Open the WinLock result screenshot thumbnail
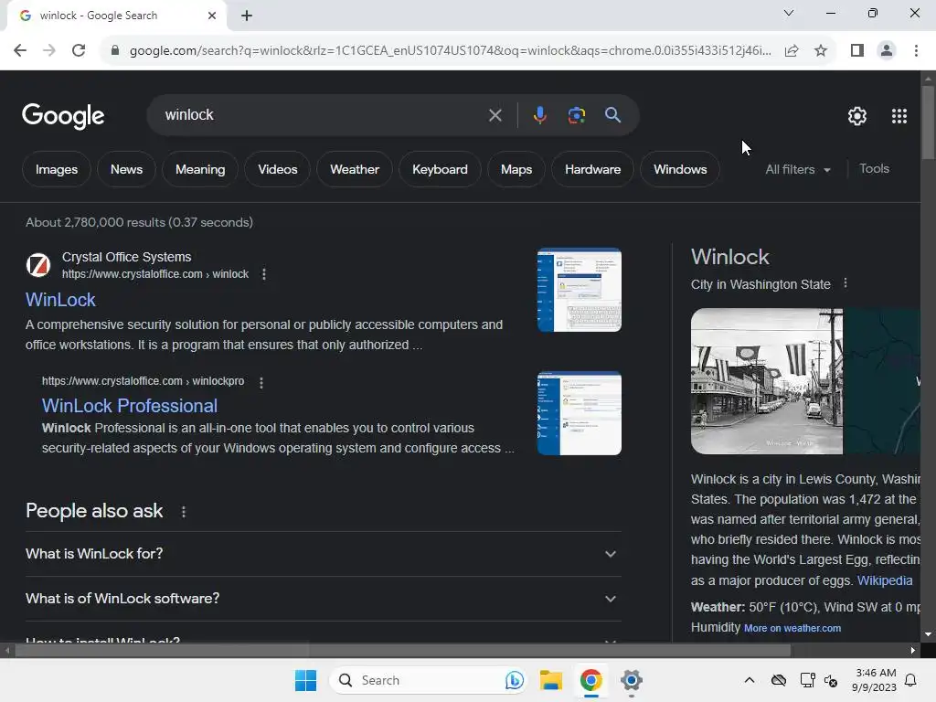Screen dimensions: 936x702 579,290
